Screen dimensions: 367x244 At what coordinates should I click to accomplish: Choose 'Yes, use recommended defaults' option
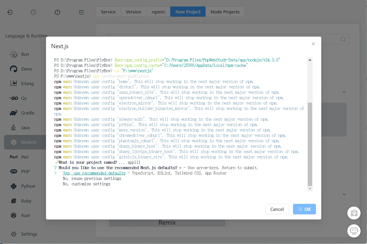[94, 173]
